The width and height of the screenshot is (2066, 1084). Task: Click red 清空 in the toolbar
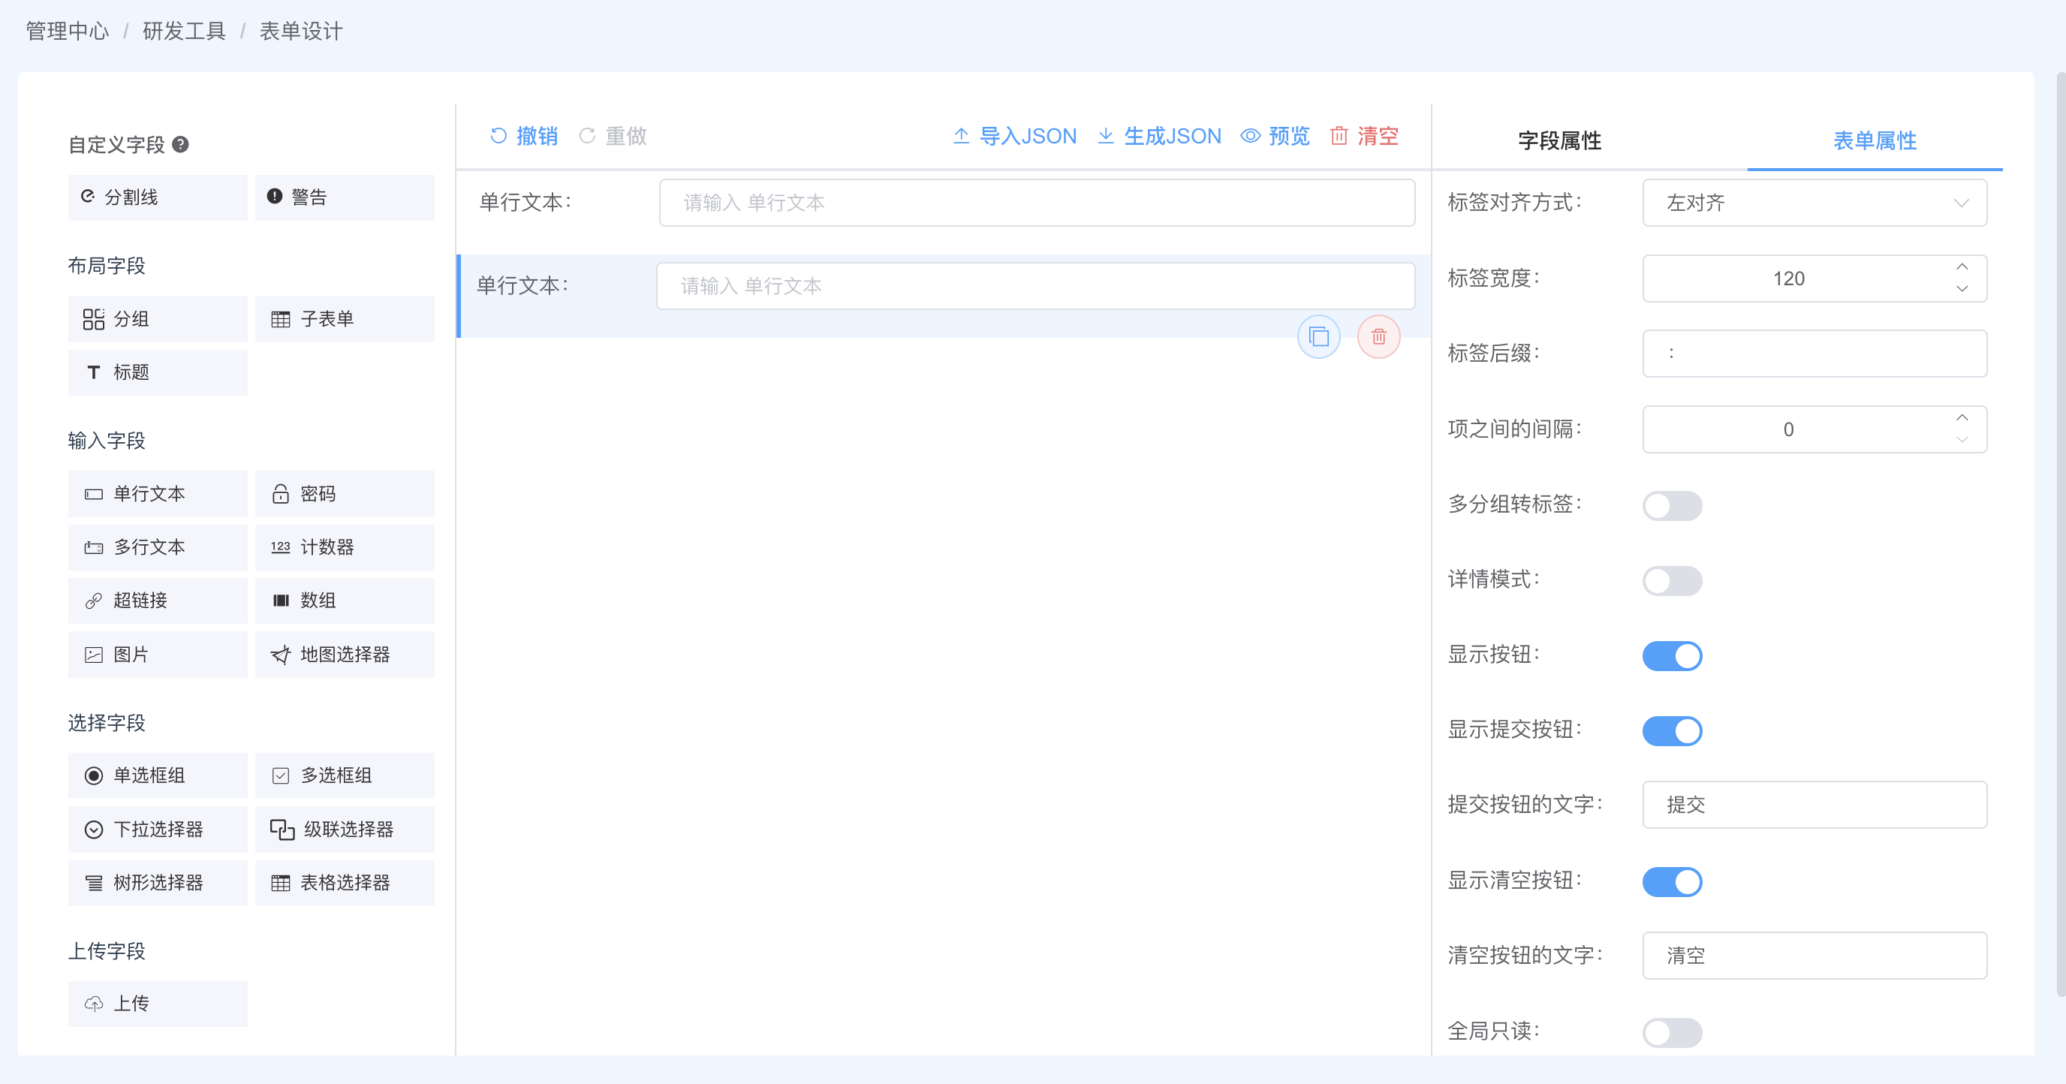pos(1364,137)
